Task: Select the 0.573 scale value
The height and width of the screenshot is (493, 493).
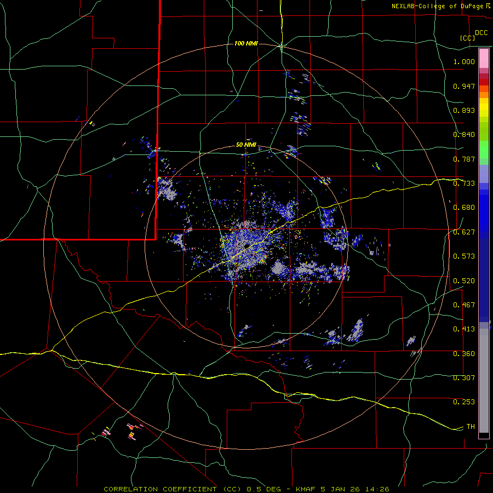Action: [x=464, y=256]
